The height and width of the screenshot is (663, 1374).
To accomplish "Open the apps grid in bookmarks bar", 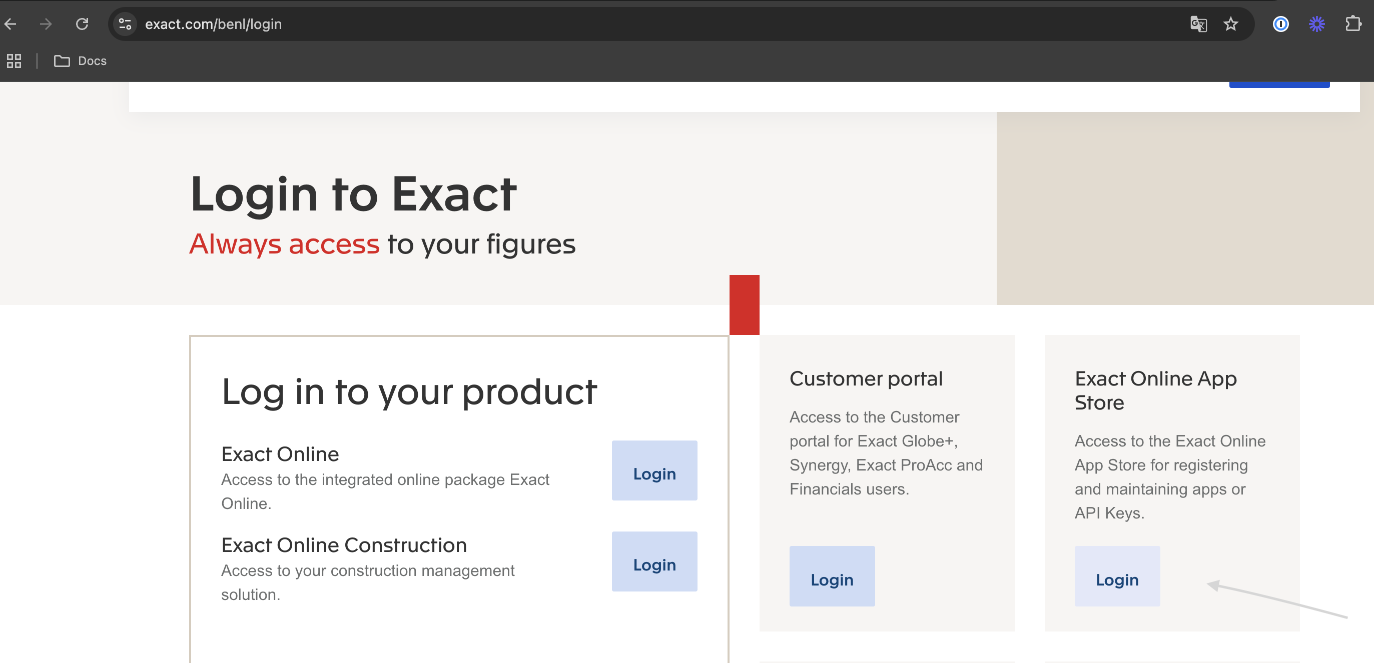I will (x=14, y=61).
